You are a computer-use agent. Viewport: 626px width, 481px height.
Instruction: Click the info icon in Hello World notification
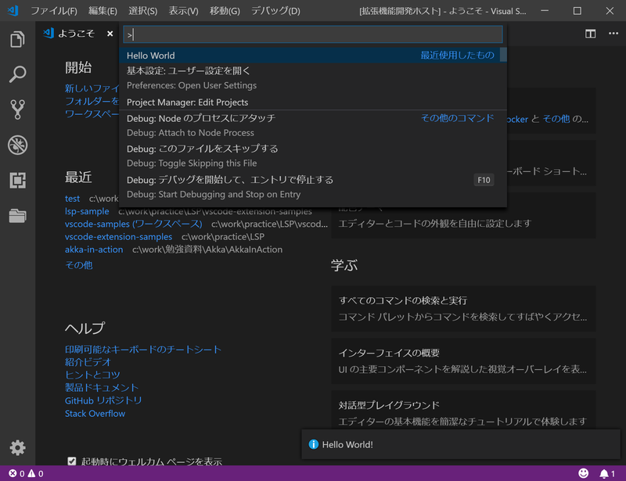coord(314,444)
